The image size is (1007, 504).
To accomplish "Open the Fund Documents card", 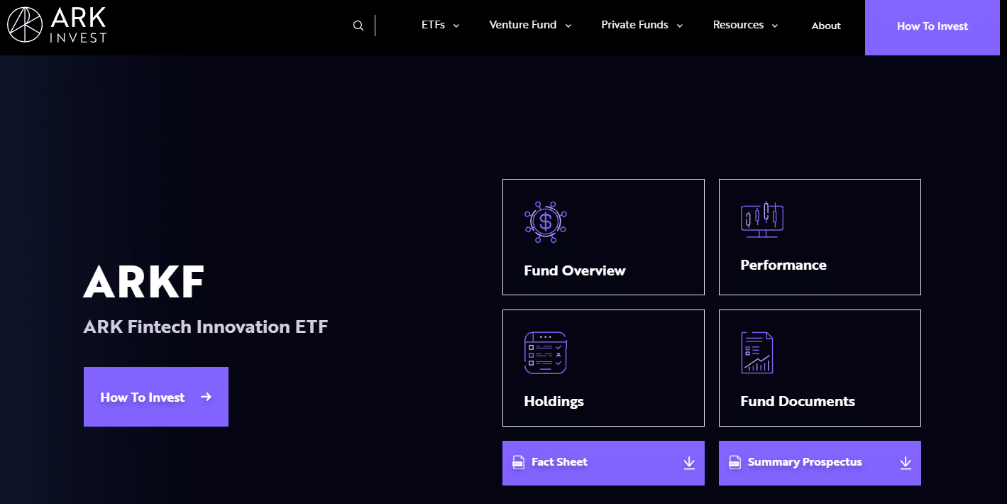I will [820, 368].
